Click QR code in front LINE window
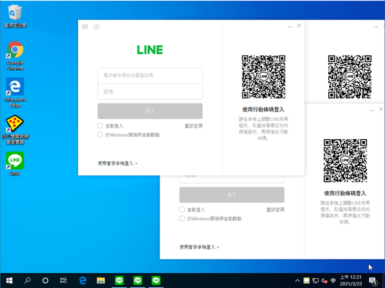Image resolution: width=385 pixels, height=288 pixels. point(264,77)
